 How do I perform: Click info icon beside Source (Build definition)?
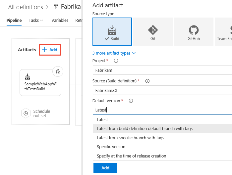pos(147,81)
